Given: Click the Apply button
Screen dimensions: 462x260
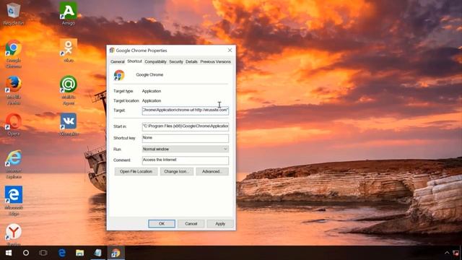Looking at the screenshot, I should pyautogui.click(x=220, y=224).
